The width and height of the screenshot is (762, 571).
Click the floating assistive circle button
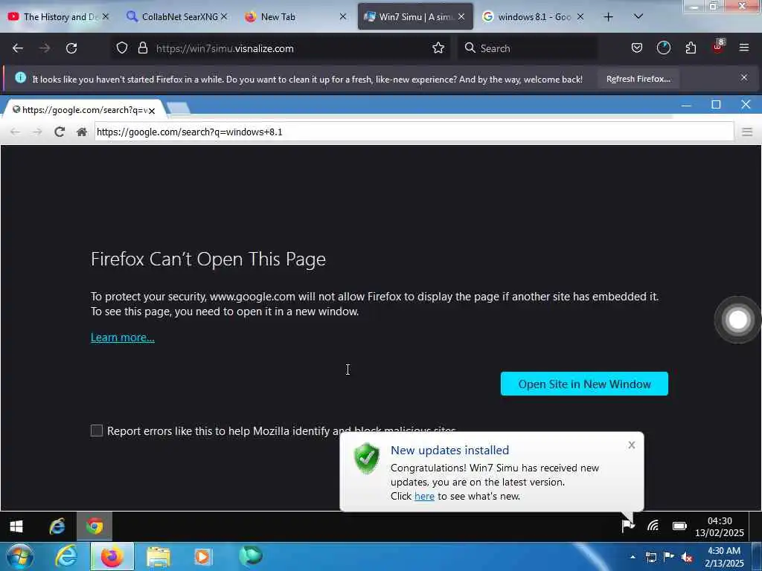coord(737,320)
